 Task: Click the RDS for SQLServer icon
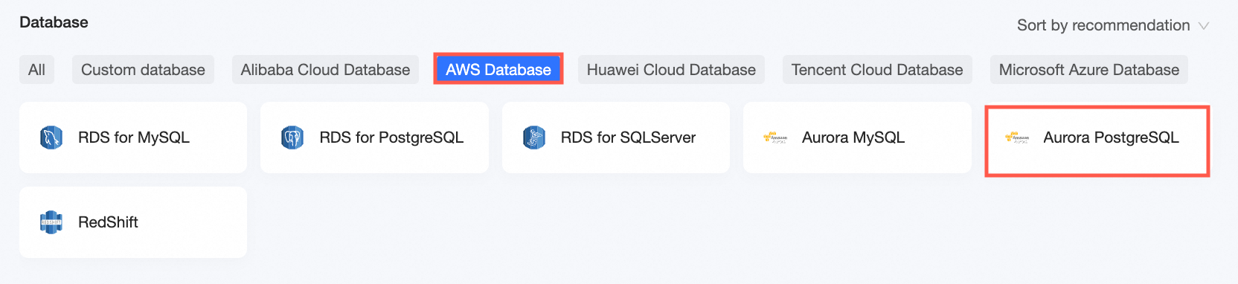(x=534, y=138)
